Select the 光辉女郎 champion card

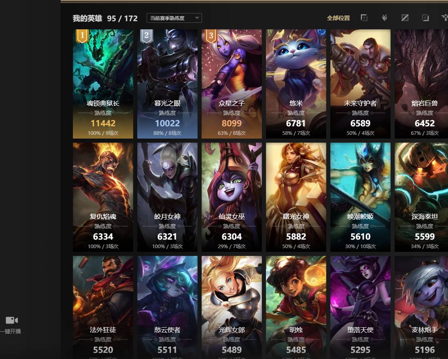click(232, 307)
